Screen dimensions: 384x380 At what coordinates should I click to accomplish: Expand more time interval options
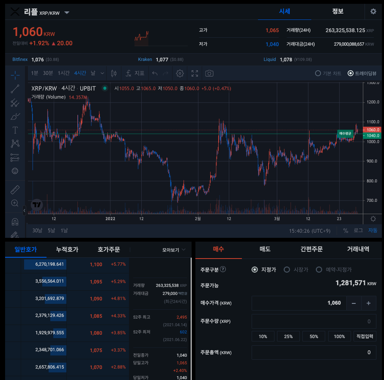click(102, 73)
